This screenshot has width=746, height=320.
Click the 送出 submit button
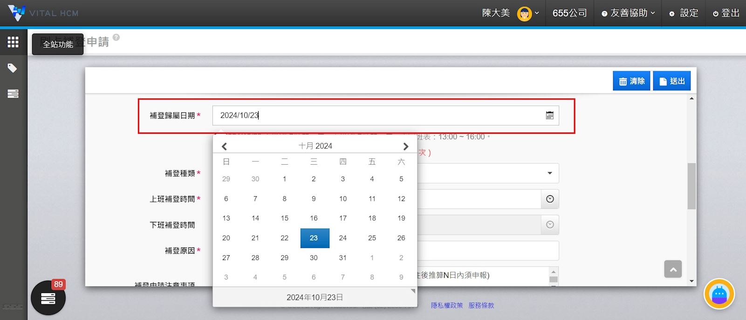tap(671, 81)
